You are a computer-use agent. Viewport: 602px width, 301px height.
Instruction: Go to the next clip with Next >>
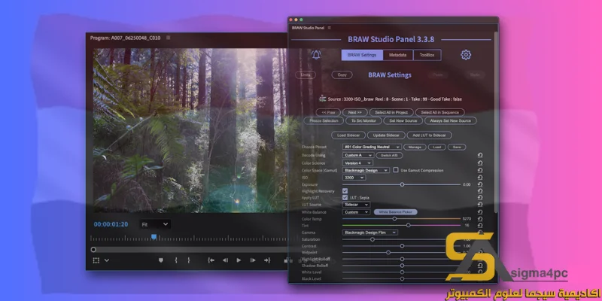pyautogui.click(x=355, y=112)
